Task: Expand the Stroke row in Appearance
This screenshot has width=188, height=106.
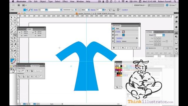Action: pos(115,32)
